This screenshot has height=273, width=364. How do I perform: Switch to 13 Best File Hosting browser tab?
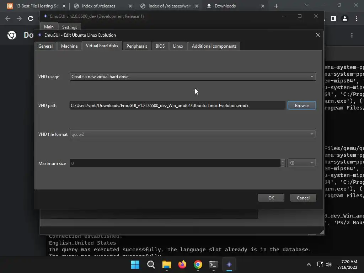click(x=37, y=6)
